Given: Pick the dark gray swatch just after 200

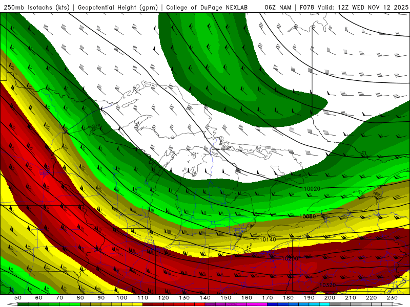Looking at the screenshot, I should tap(335, 304).
